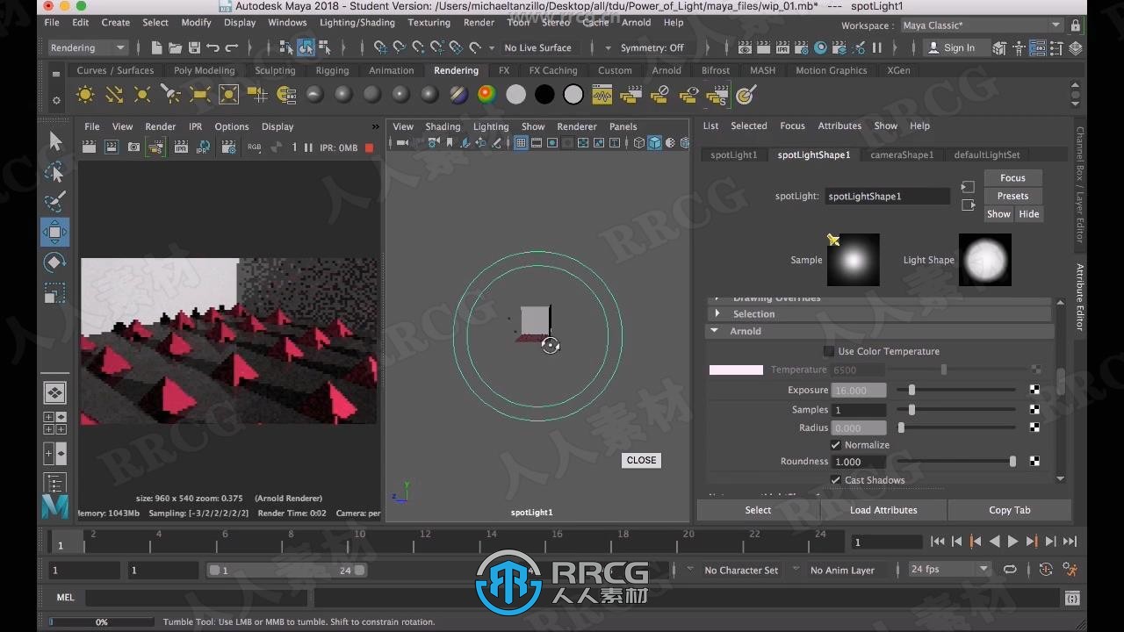Save the scene with the disk icon
The height and width of the screenshot is (632, 1124).
[194, 47]
